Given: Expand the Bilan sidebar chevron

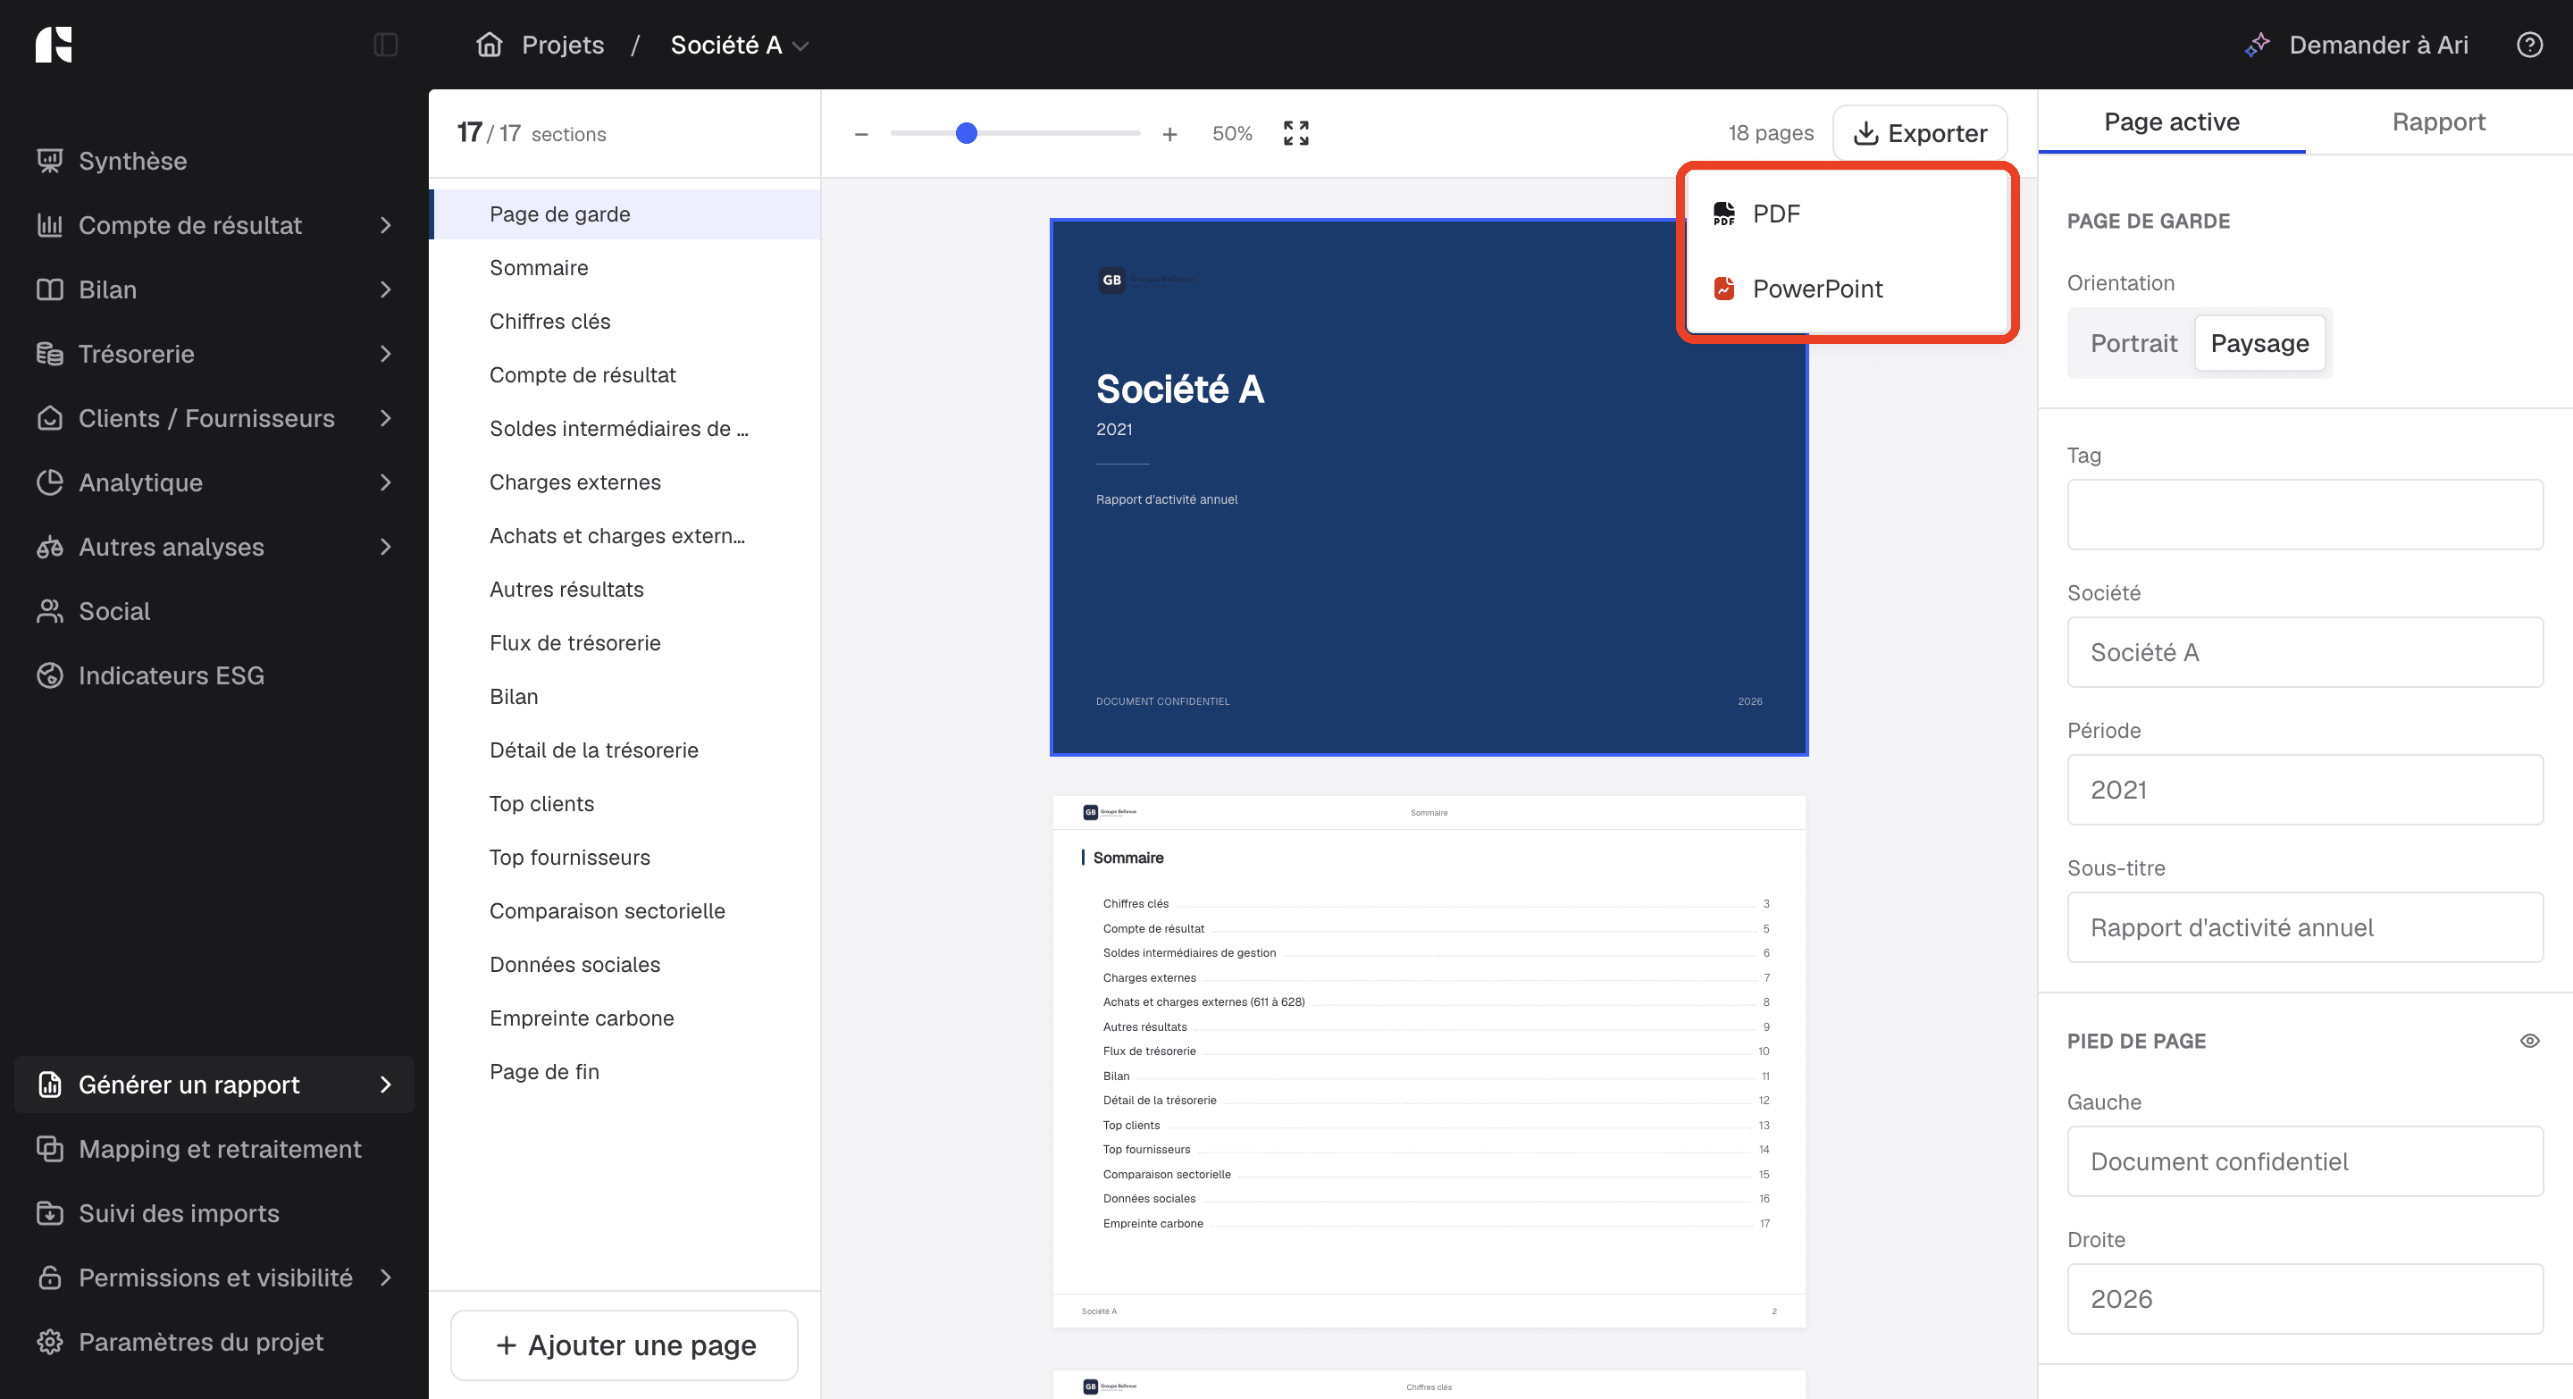Looking at the screenshot, I should [x=387, y=289].
